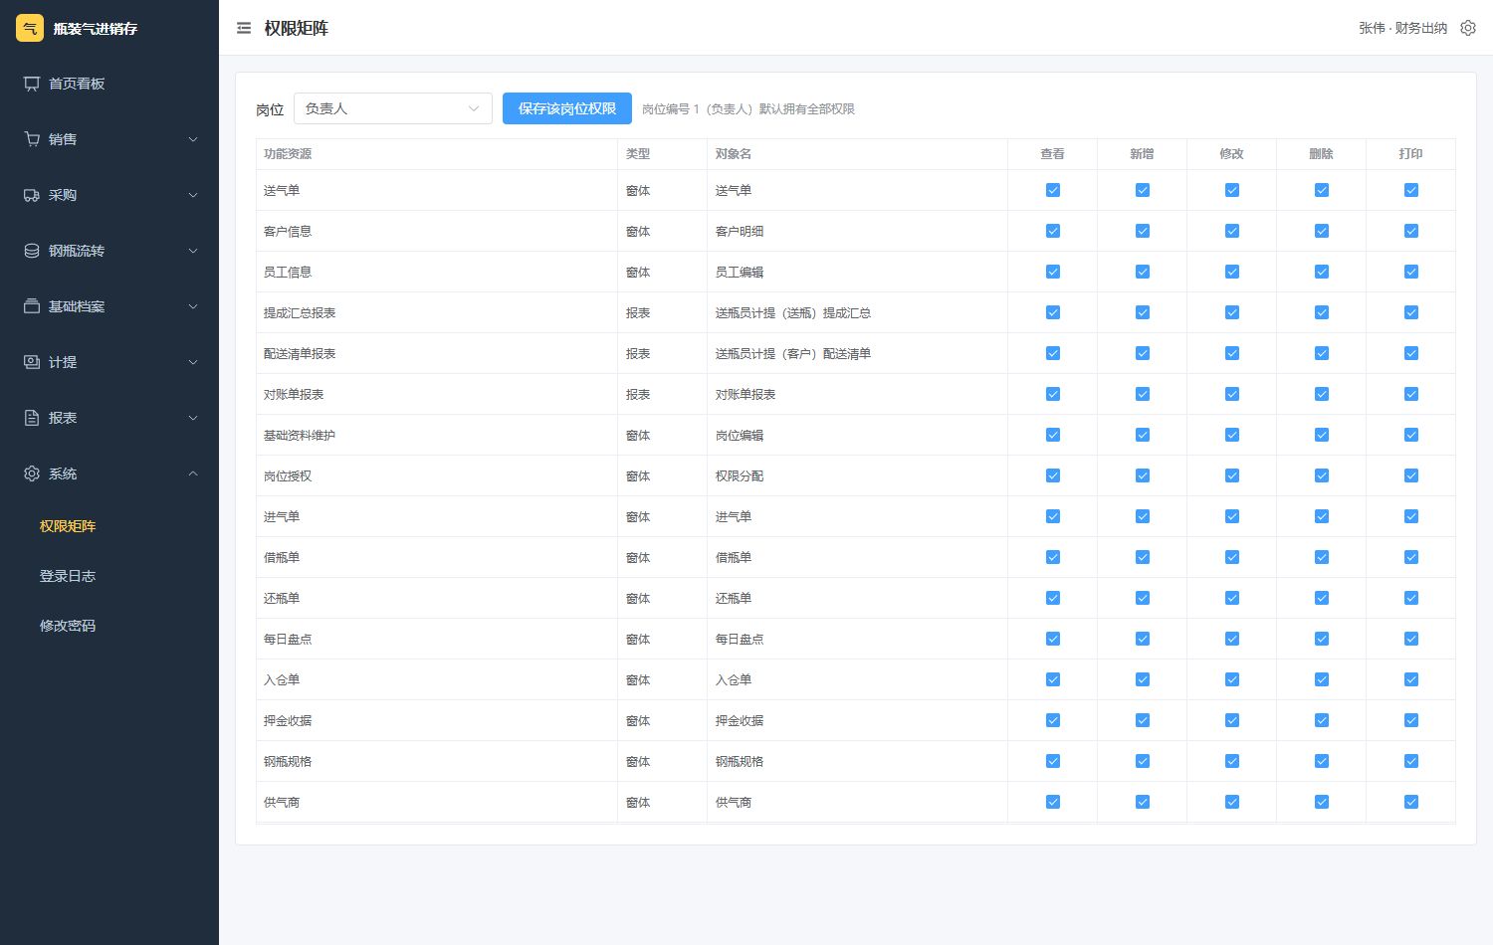Open settings via the gear icon
Viewport: 1493px width, 945px height.
1468,28
